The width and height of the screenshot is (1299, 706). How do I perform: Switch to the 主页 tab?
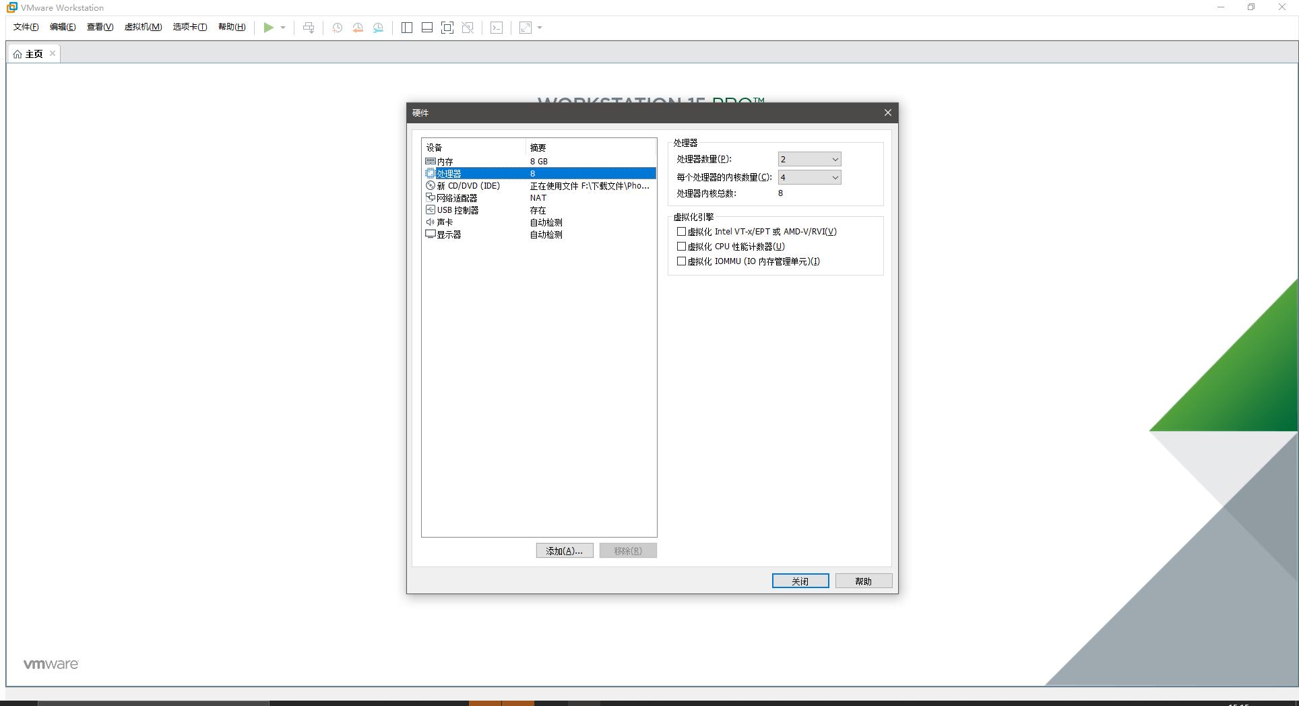coord(31,53)
